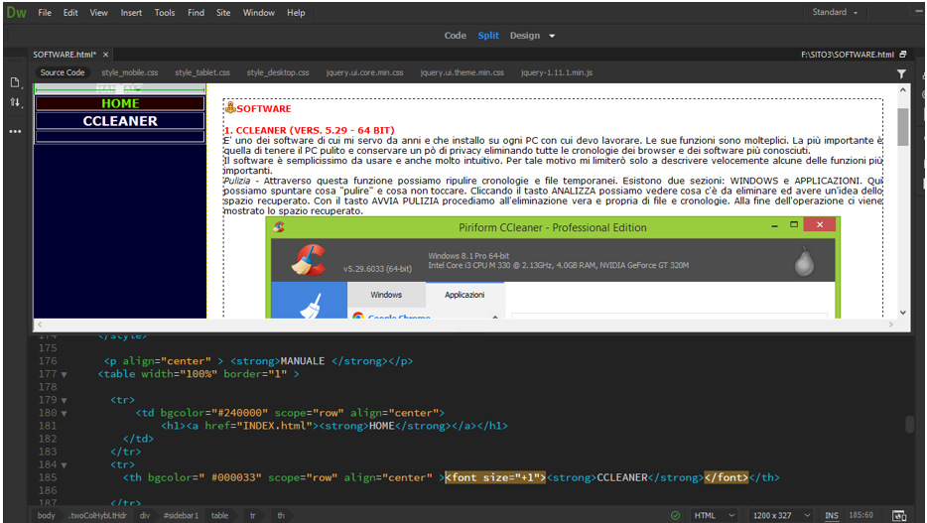Click the CCleaner logo in the preview image
Viewport: 927px width, 523px height.
(x=308, y=260)
